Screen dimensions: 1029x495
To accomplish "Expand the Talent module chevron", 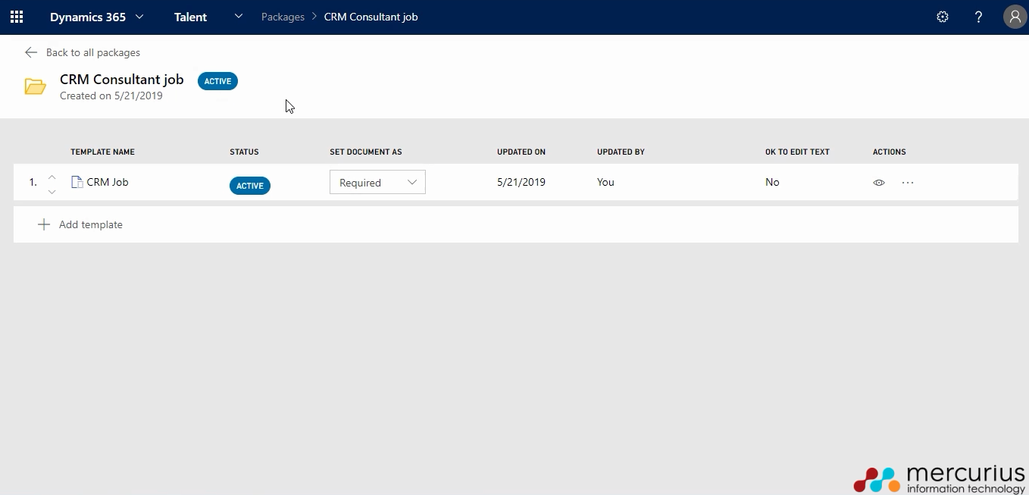I will coord(239,17).
